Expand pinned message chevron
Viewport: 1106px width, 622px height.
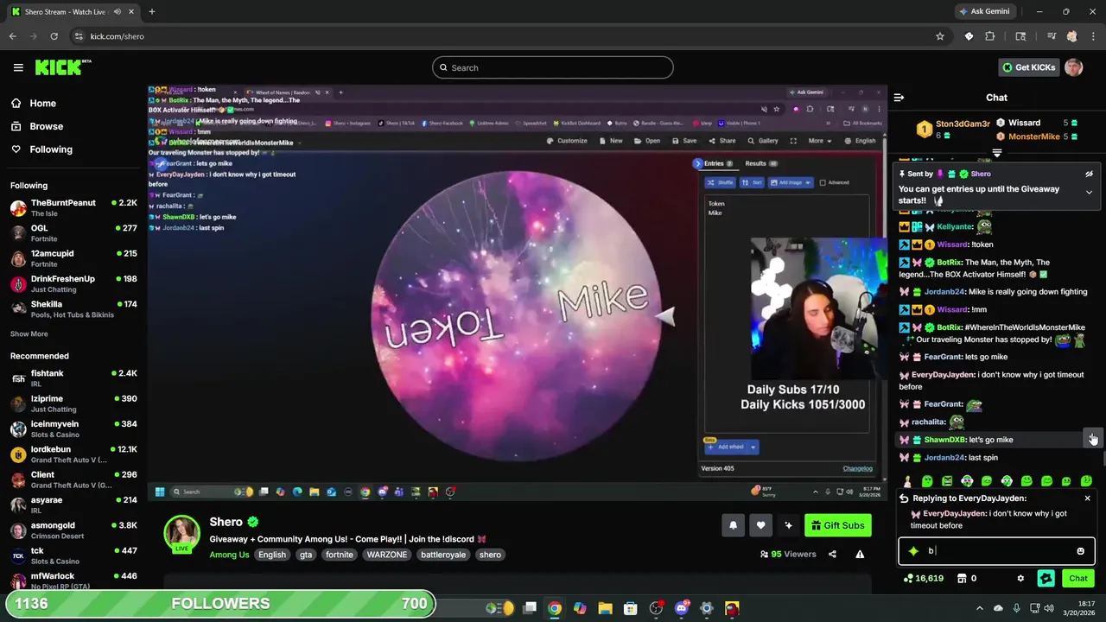pos(1089,192)
